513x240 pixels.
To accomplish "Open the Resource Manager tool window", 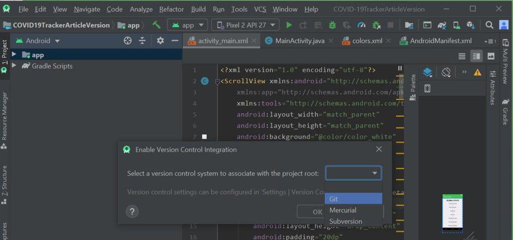I will (4, 120).
